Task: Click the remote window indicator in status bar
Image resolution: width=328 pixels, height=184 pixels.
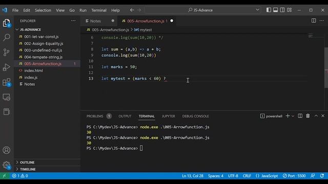Action: click(x=4, y=176)
